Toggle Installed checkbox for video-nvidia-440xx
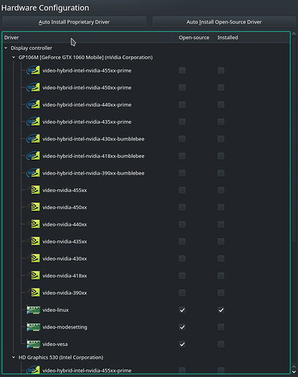The image size is (298, 377). (x=221, y=224)
